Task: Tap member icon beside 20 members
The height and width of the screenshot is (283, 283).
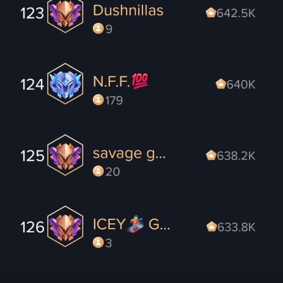Action: [98, 171]
